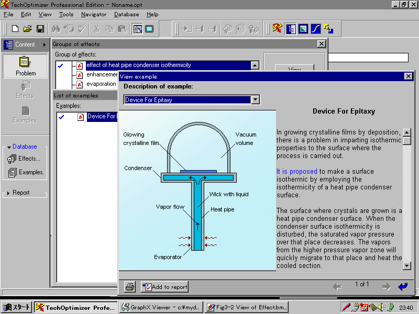Screen dimensions: 419x314
Task: Toggle checkmark for heat pipe condenser isothermicity
Action: tap(61, 65)
